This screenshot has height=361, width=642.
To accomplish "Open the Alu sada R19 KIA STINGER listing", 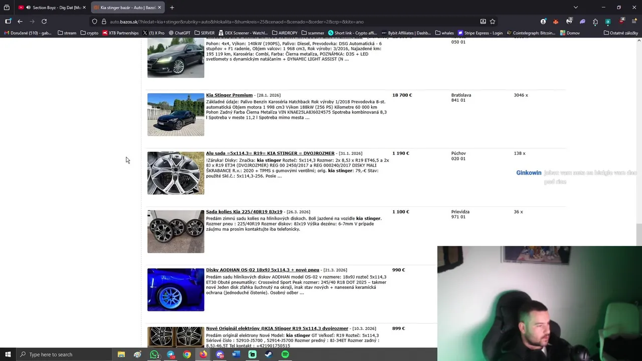I will [270, 153].
